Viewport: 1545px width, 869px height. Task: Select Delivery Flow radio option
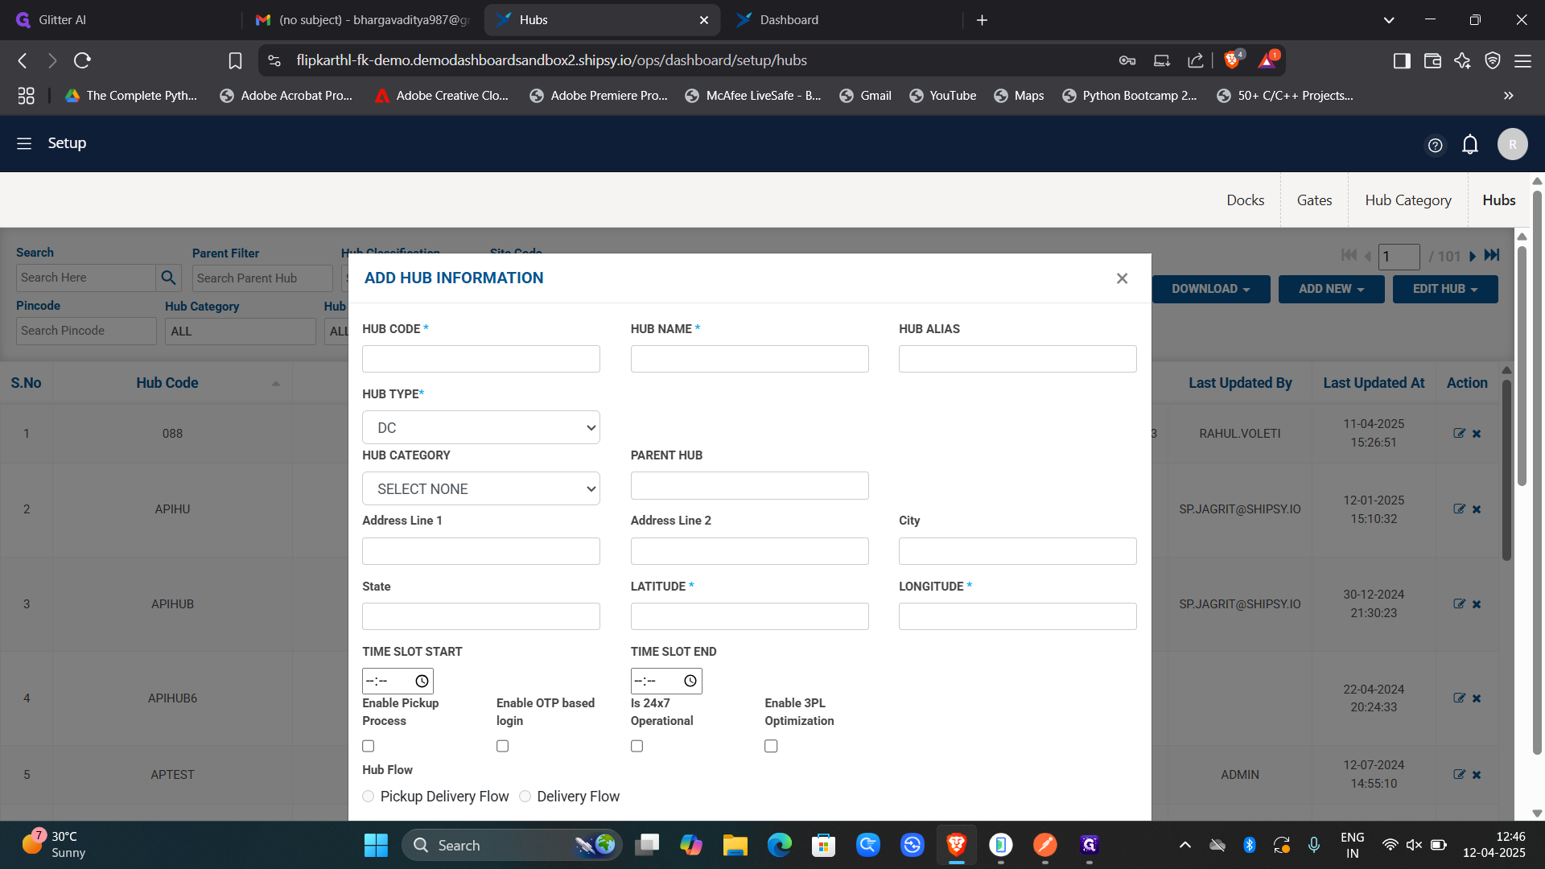click(525, 797)
